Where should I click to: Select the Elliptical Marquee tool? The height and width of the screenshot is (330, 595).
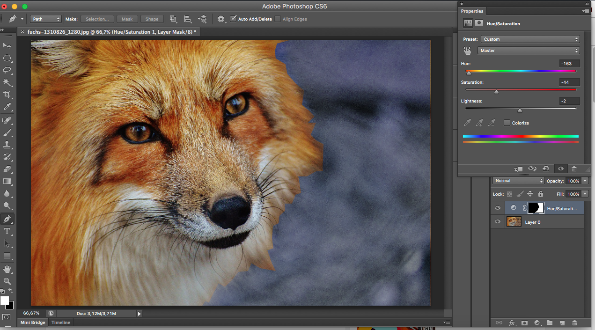[7, 58]
